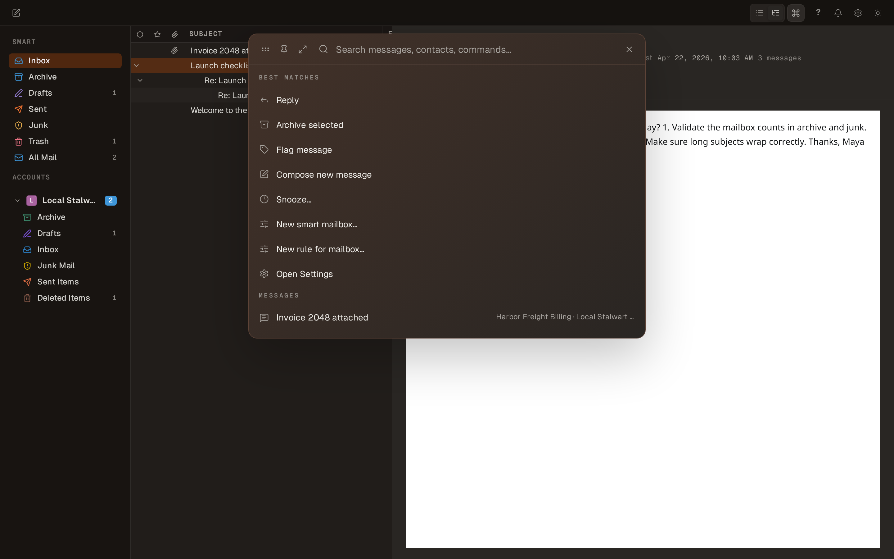The image size is (894, 559).
Task: Click the paperclip on Invoice 2048 row
Action: point(174,51)
